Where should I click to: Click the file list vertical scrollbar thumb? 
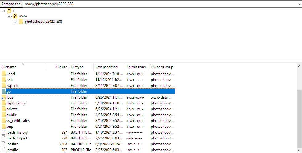click(x=299, y=118)
